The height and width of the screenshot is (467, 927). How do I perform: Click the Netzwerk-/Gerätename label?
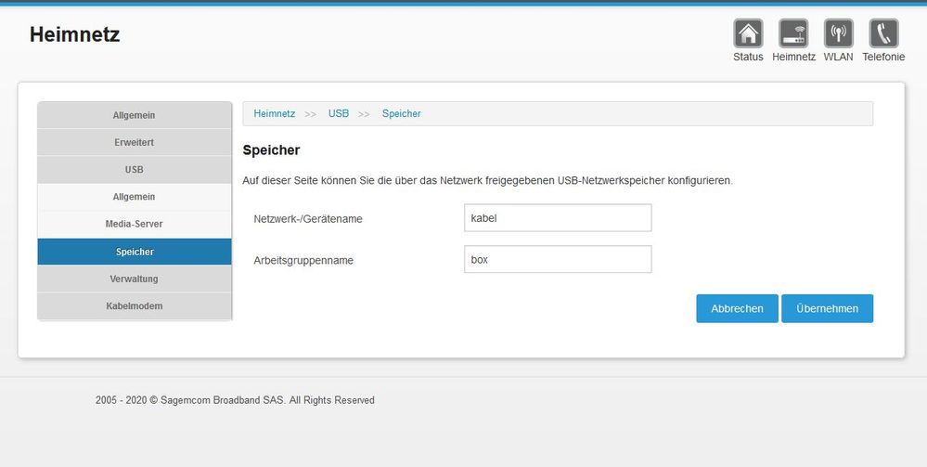[x=308, y=219]
